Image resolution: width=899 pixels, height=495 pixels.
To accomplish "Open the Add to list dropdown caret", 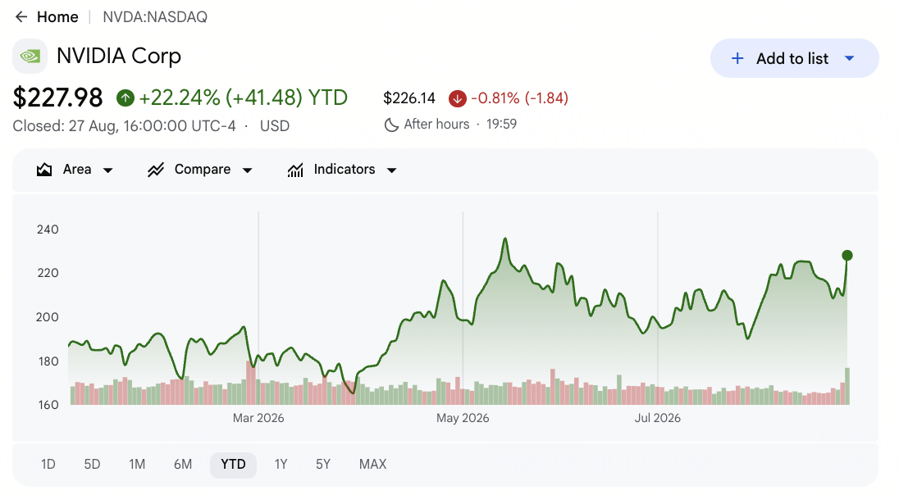I will click(850, 58).
